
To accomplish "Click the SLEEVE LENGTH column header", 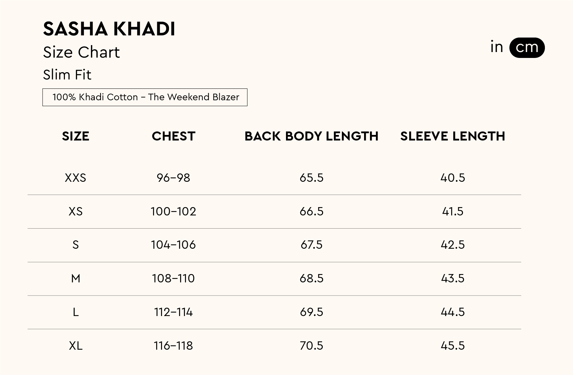I will pyautogui.click(x=453, y=136).
